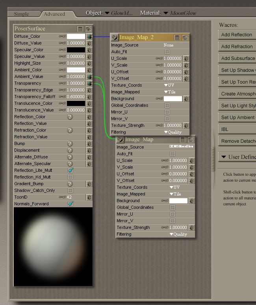
Task: Click the Specular_Color black swatch
Action: (76, 50)
